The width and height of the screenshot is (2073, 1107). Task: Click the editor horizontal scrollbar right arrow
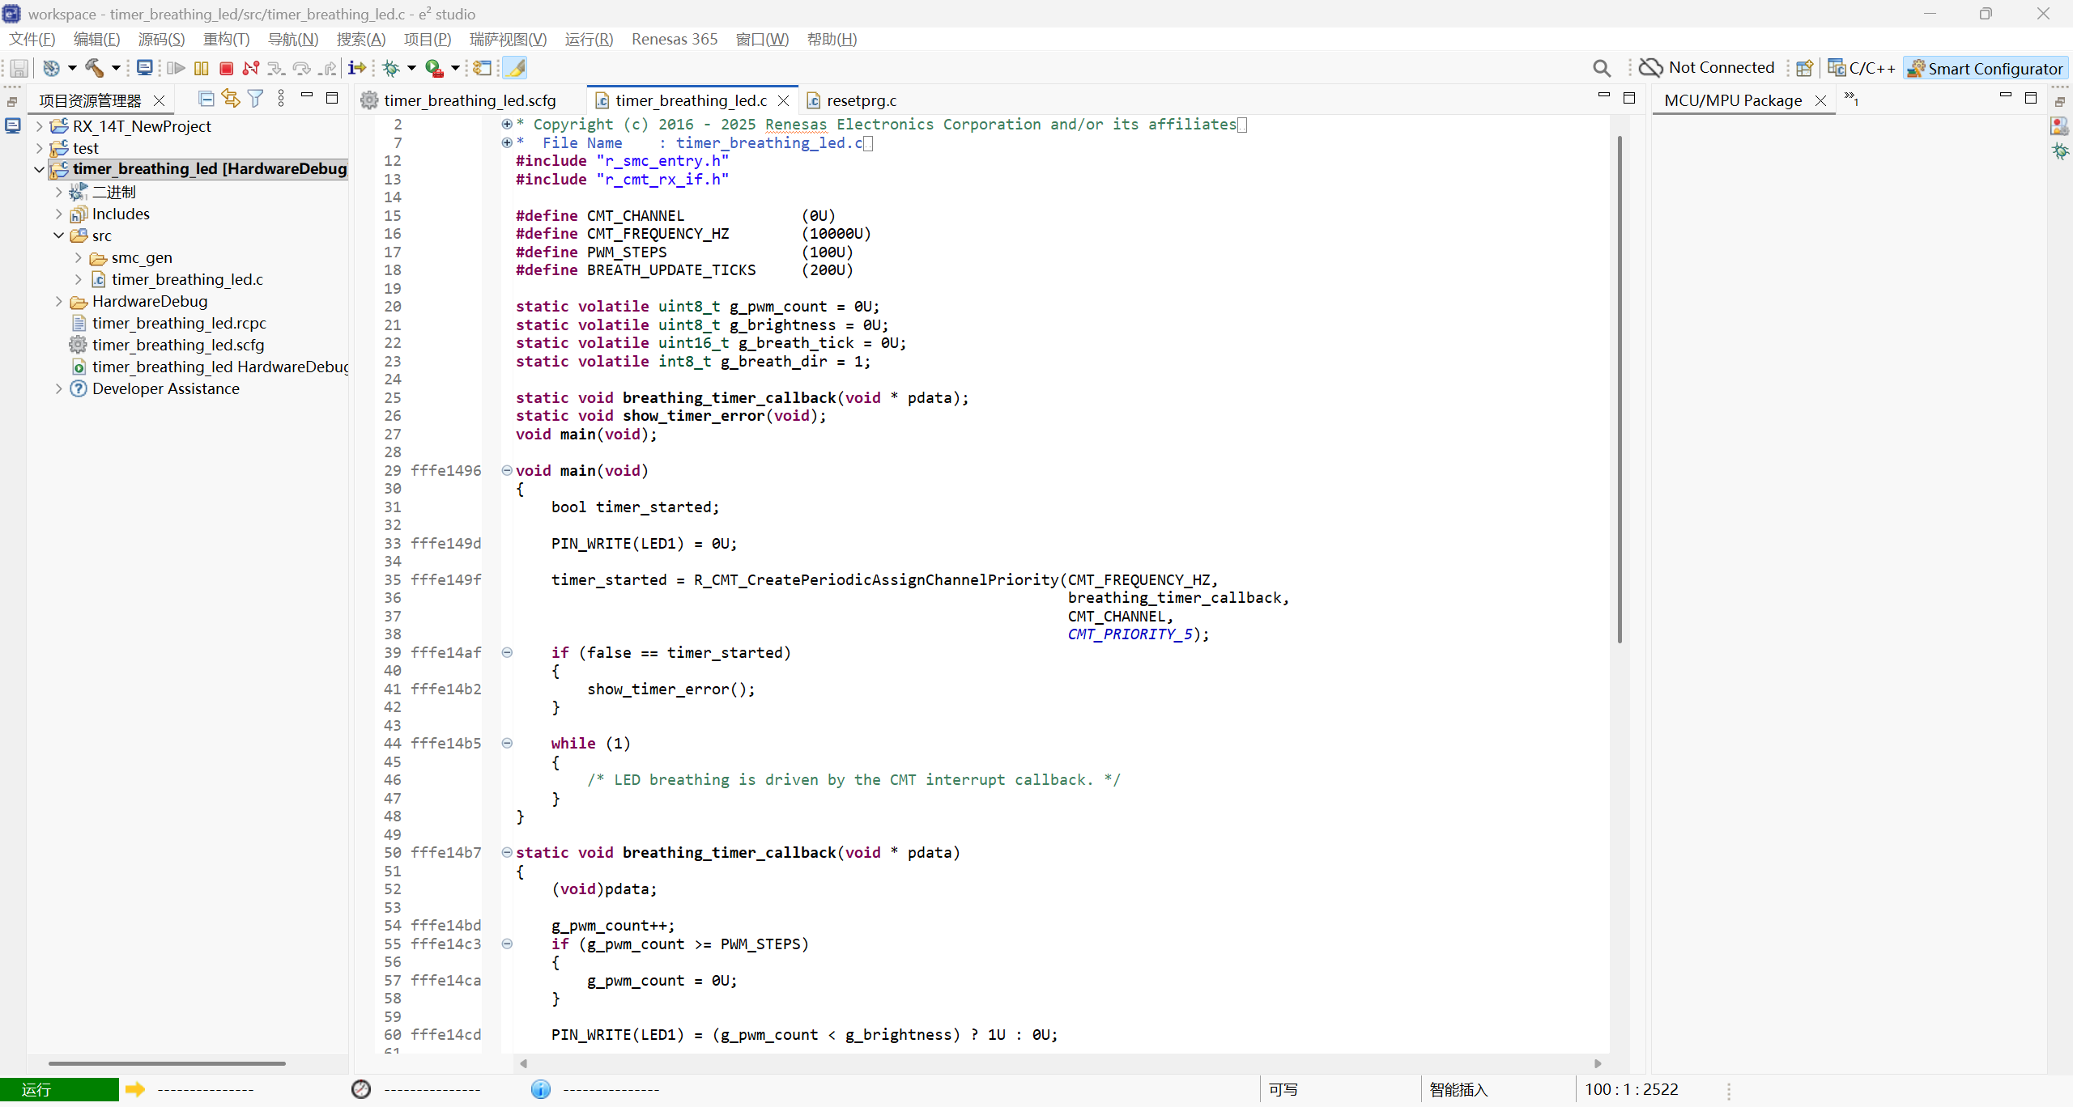click(x=1598, y=1063)
